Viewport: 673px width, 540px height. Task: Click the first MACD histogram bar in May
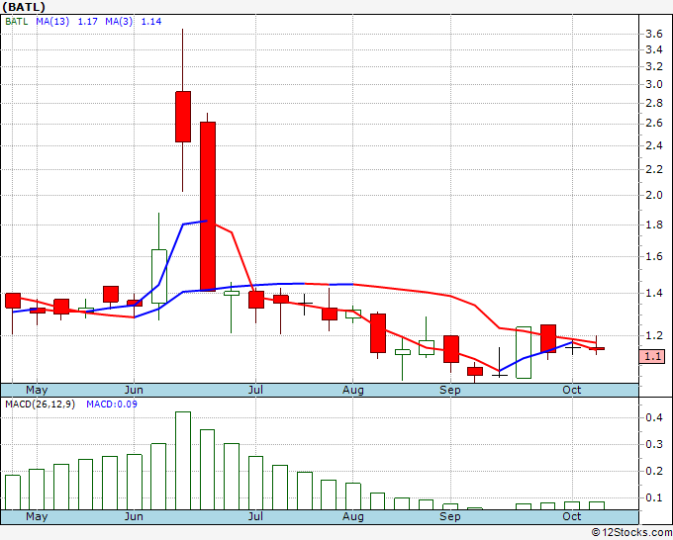[x=13, y=492]
